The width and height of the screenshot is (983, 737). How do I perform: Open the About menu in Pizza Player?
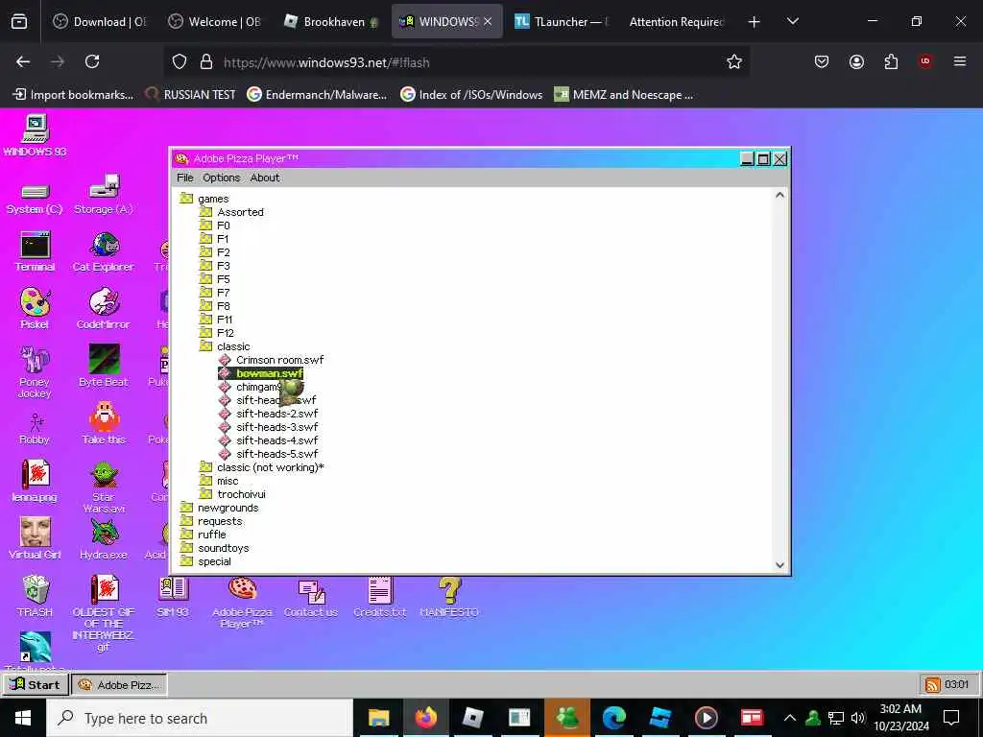point(265,178)
